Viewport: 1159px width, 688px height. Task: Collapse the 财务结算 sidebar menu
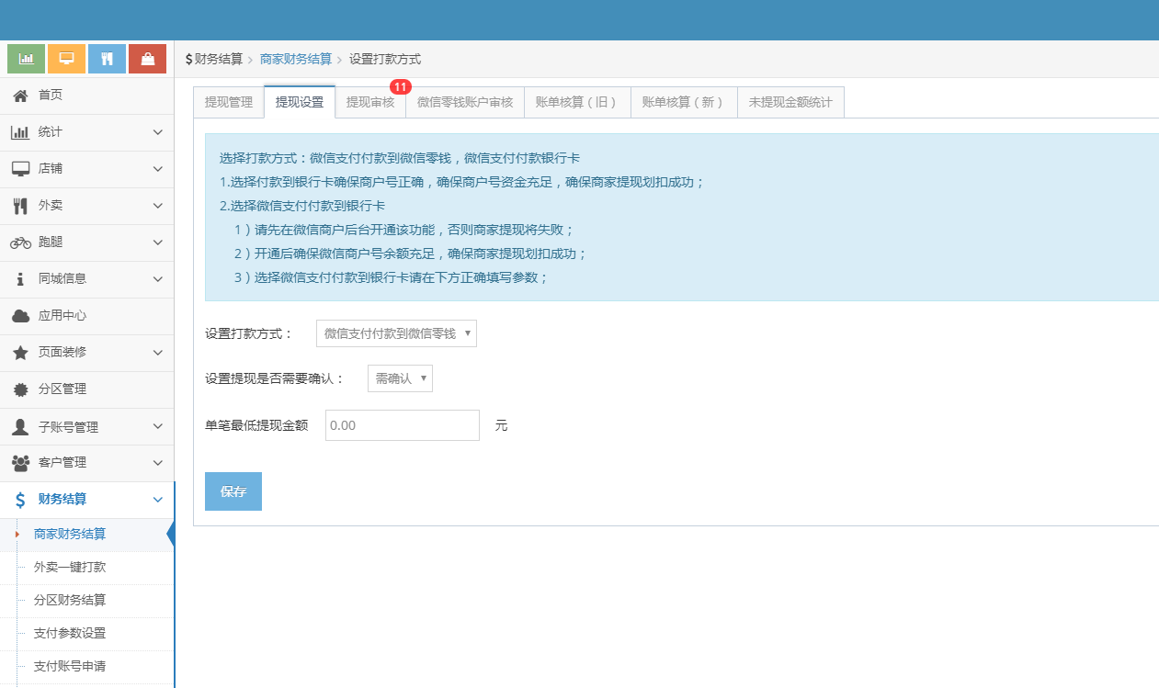(x=83, y=500)
